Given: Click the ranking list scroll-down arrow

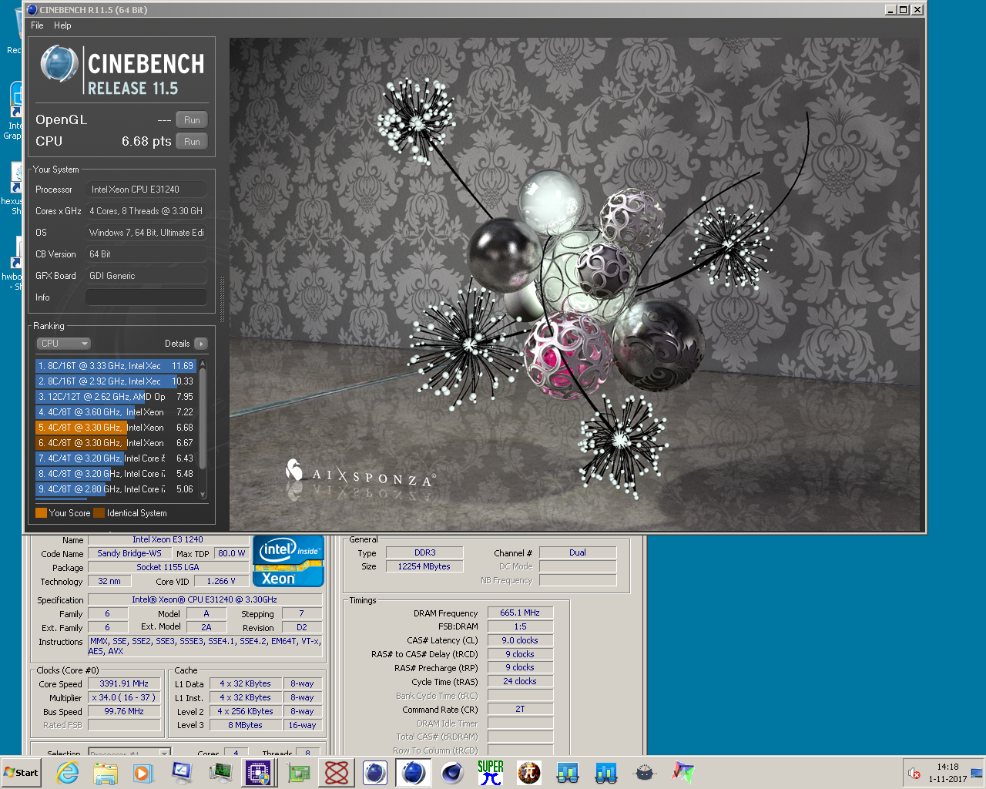Looking at the screenshot, I should point(203,495).
